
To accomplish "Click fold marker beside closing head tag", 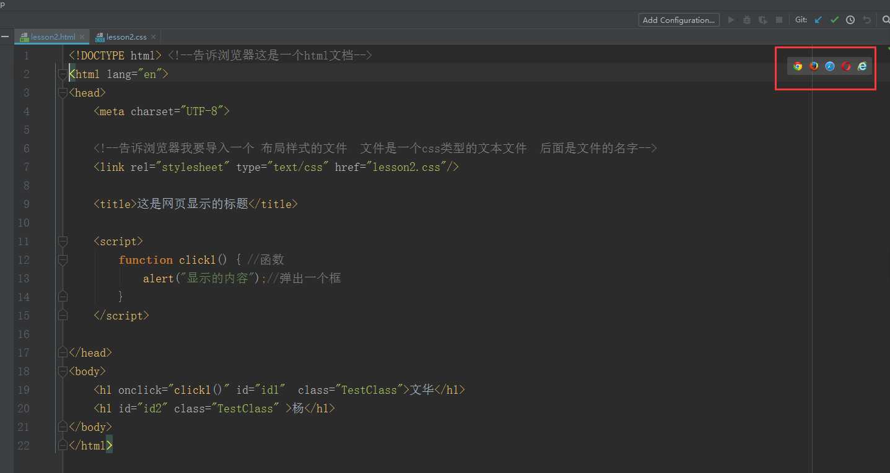I will click(62, 353).
